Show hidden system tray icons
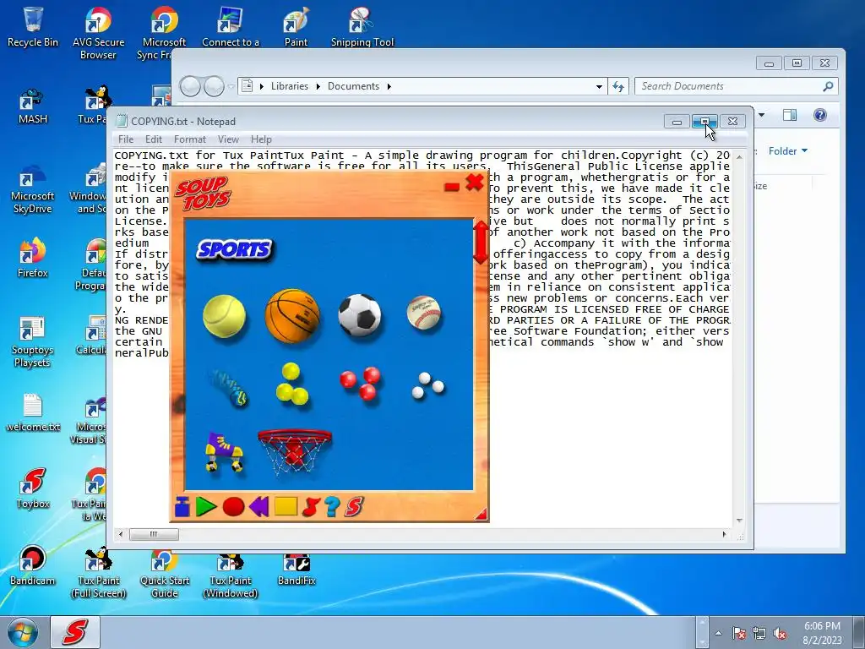 pos(718,633)
